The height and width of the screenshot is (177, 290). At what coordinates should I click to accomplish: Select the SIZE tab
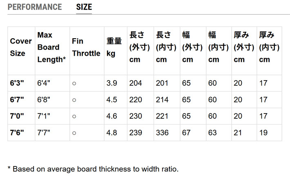tap(84, 7)
